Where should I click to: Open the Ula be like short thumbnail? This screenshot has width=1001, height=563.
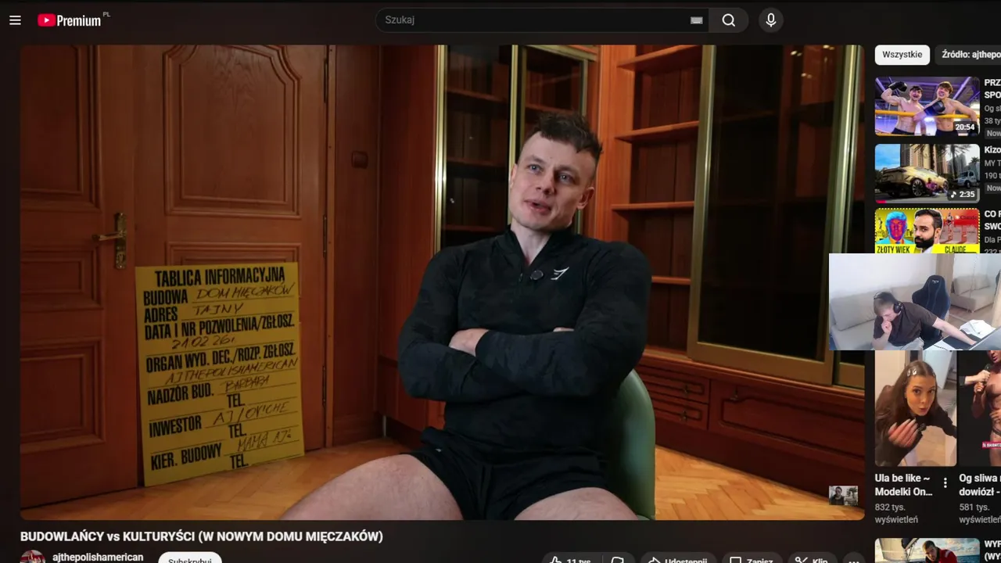915,408
